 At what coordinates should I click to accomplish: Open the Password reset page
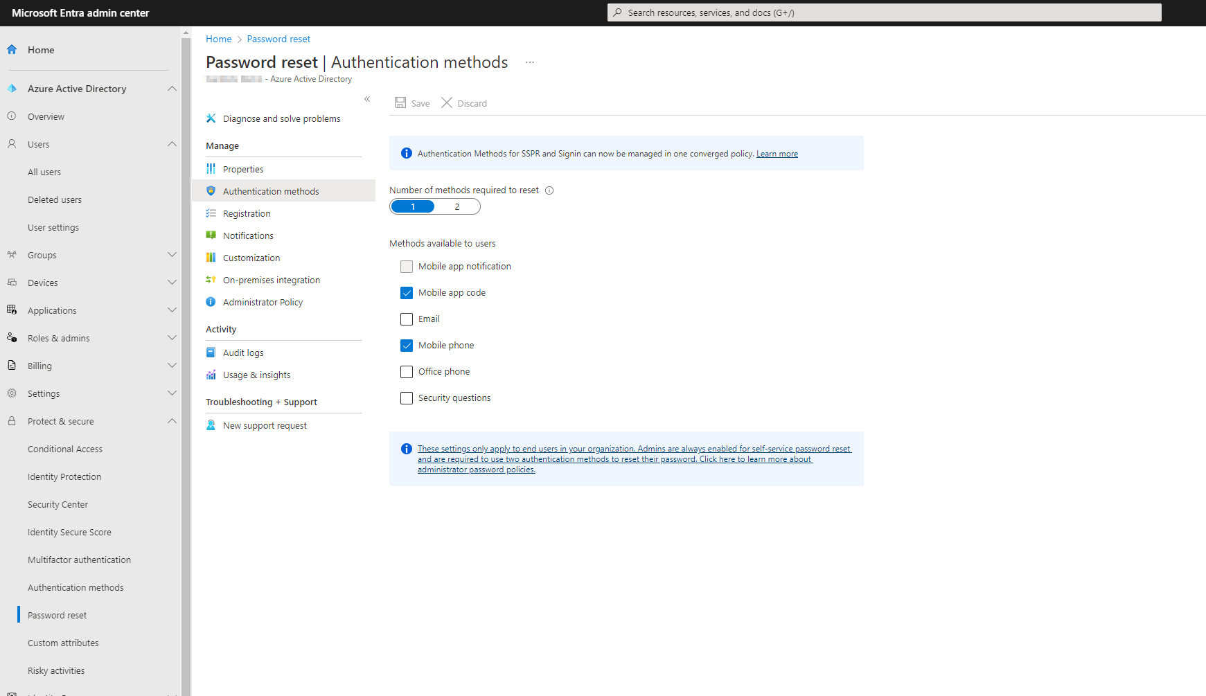(x=57, y=614)
